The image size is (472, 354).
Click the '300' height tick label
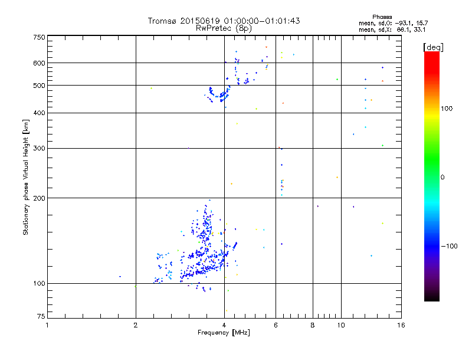coord(39,149)
